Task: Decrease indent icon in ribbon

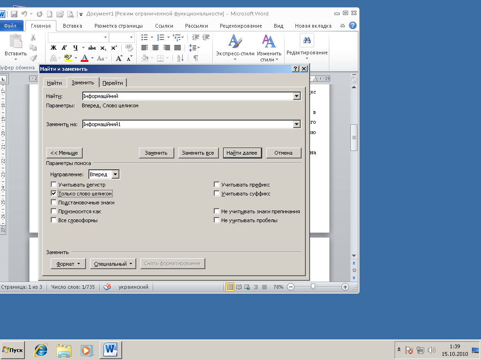Action: click(195, 37)
